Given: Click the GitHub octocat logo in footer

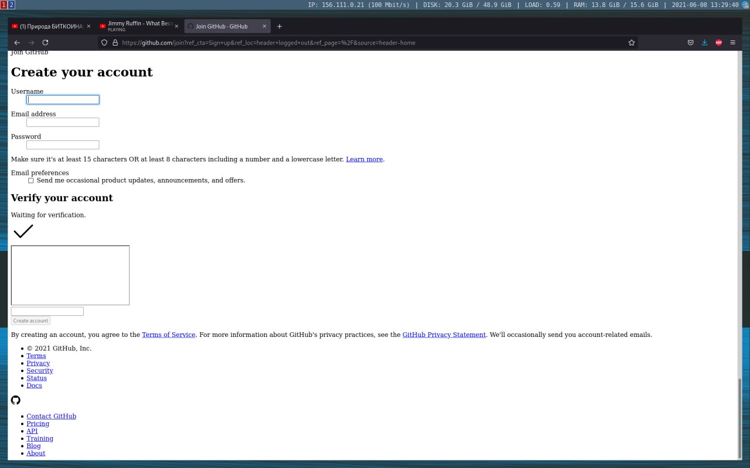Looking at the screenshot, I should [16, 400].
